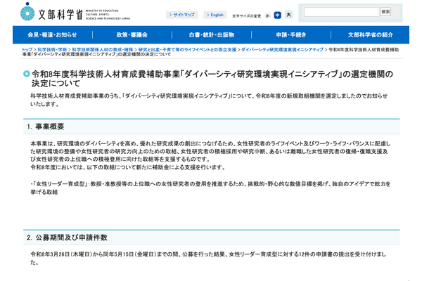
Task: Set text size to small (小)
Action: tap(267, 16)
